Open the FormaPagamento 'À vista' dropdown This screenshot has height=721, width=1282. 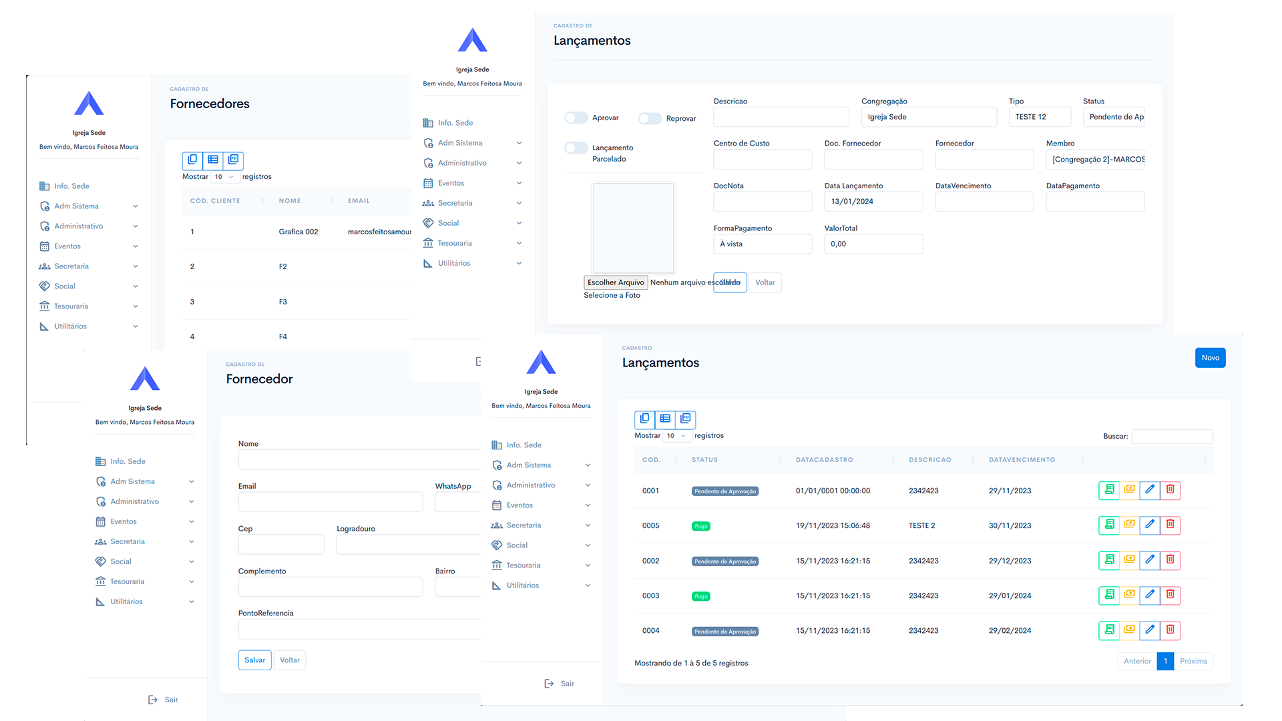(762, 244)
